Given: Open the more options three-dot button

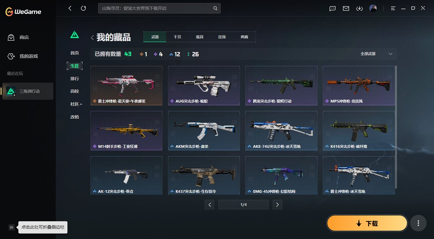Looking at the screenshot, I should pyautogui.click(x=418, y=223).
